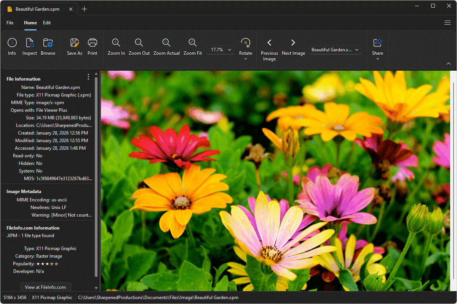This screenshot has width=457, height=304.
Task: Open the File Information three-dot options menu
Action: pyautogui.click(x=88, y=77)
